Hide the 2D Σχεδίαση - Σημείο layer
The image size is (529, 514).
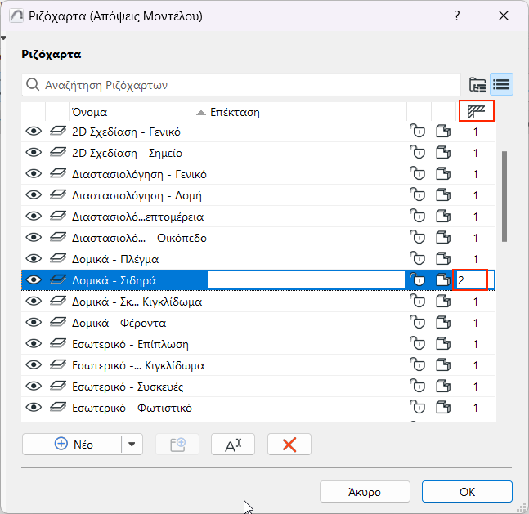(x=34, y=153)
